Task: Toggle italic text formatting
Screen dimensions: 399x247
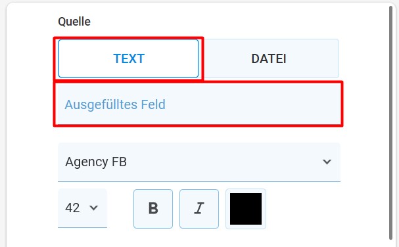Action: tap(199, 209)
